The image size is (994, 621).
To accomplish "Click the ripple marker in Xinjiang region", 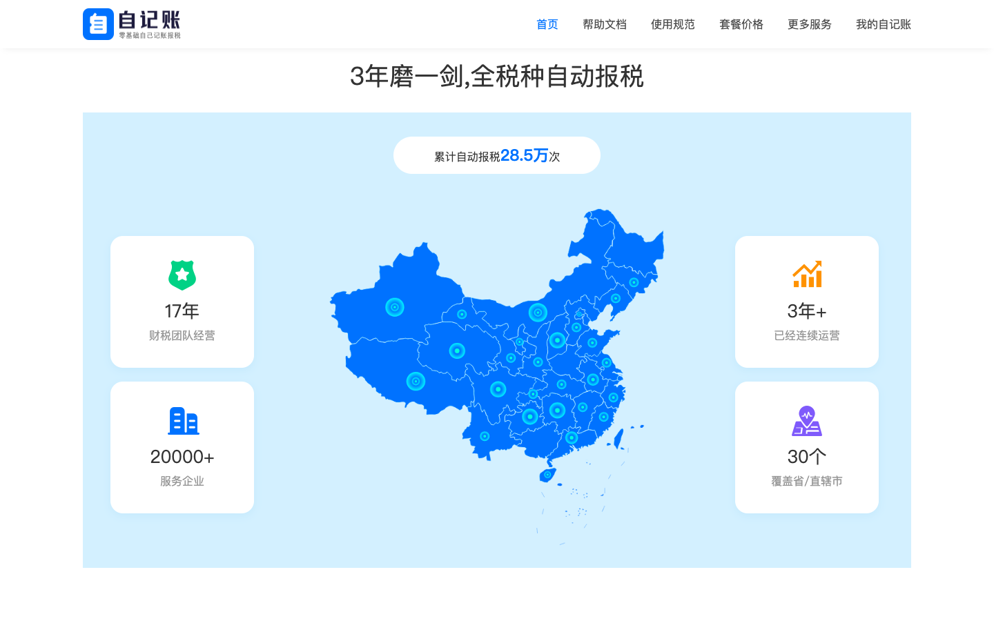I will click(x=394, y=307).
